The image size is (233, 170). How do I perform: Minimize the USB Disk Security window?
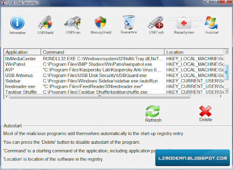pos(208,1)
